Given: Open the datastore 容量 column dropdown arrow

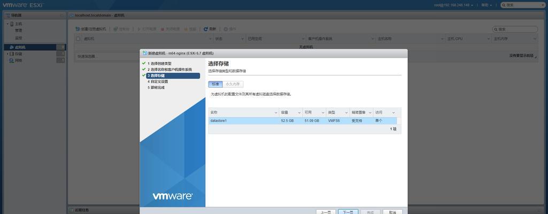Looking at the screenshot, I should (299, 112).
